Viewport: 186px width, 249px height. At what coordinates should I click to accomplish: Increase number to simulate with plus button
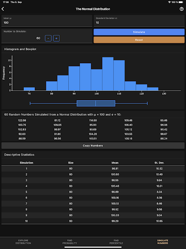pyautogui.click(x=56, y=38)
